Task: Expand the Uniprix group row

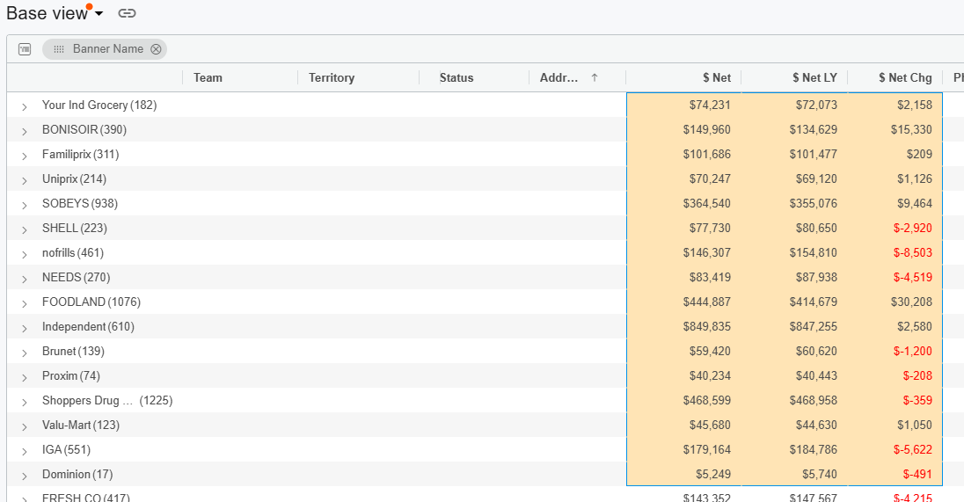Action: tap(24, 180)
